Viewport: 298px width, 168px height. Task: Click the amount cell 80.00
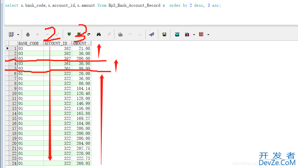[x=82, y=83]
